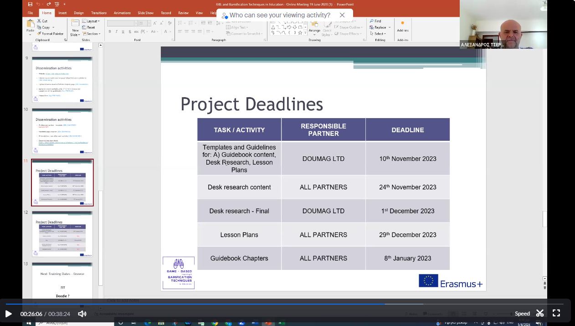This screenshot has height=326, width=575.
Task: Click the Save icon in Quick Access toolbar
Action: click(31, 5)
